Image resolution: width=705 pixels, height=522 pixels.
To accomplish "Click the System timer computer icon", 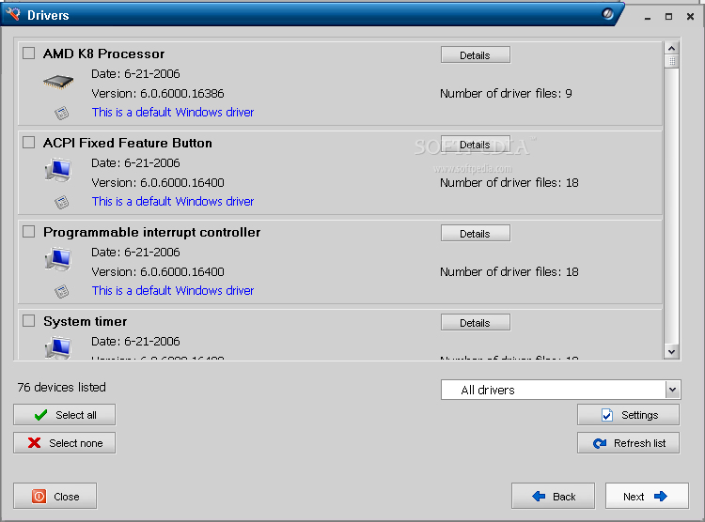I will pyautogui.click(x=58, y=348).
